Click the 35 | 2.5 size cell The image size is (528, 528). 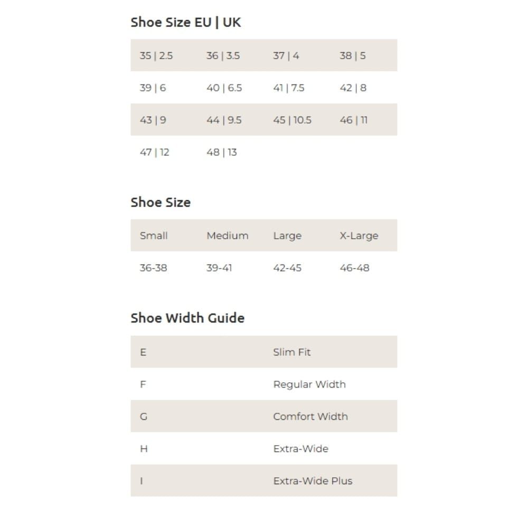pyautogui.click(x=156, y=55)
